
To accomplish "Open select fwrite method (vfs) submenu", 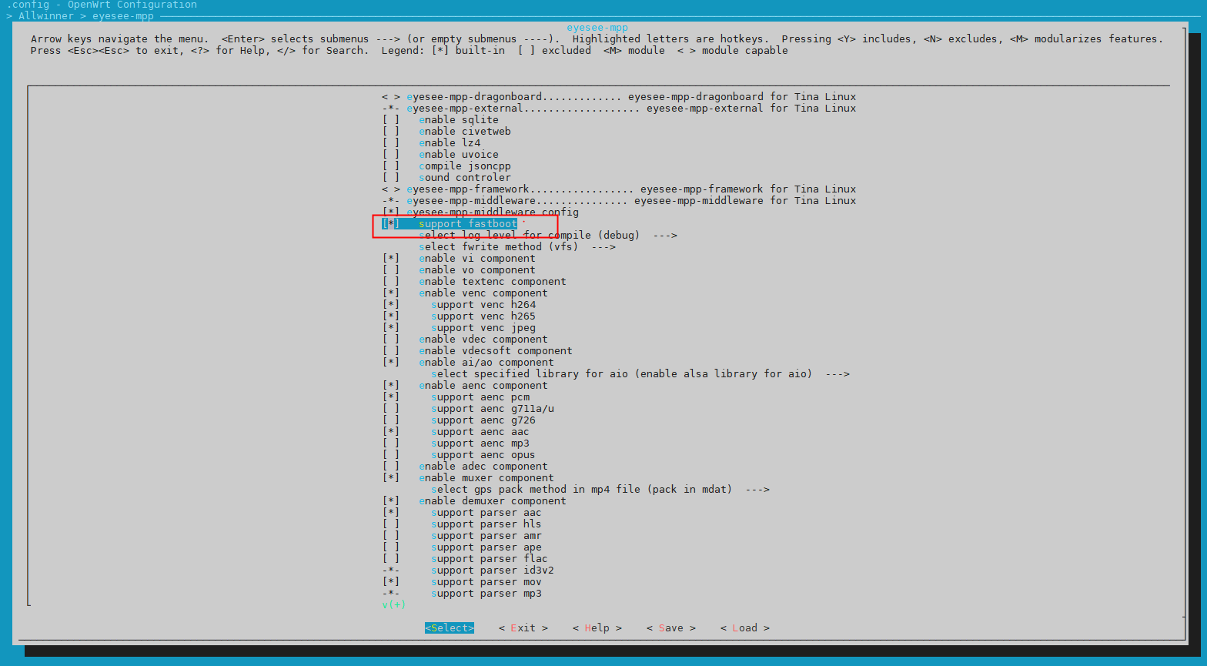I will tap(517, 247).
